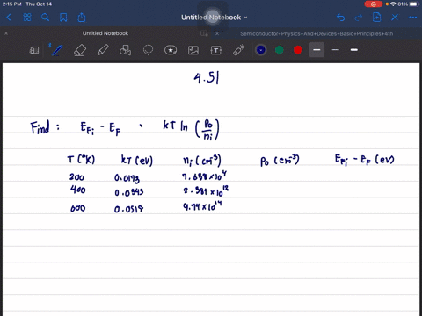Select the Laser pointer tool
This screenshot has height=316, width=422.
click(x=239, y=50)
